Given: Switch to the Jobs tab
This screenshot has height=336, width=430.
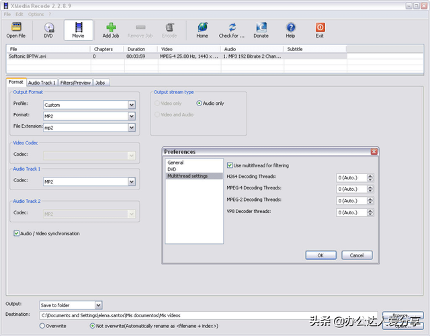Looking at the screenshot, I should [100, 83].
